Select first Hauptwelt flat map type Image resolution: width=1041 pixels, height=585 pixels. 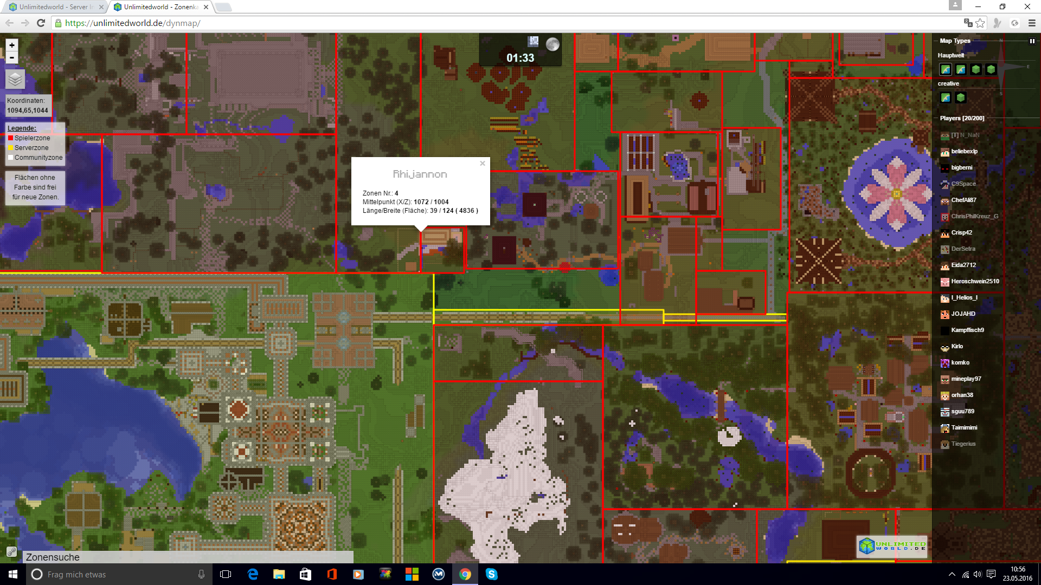coord(946,69)
